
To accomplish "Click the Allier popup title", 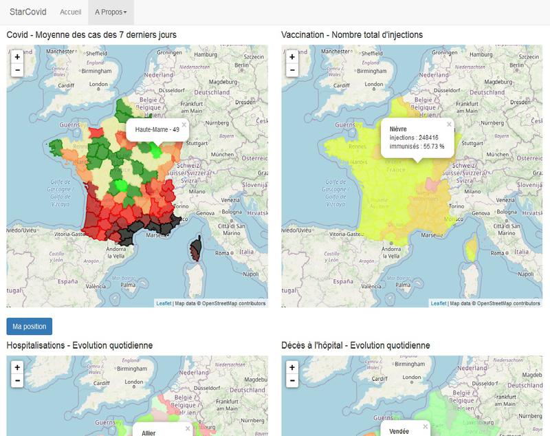I will (x=148, y=433).
